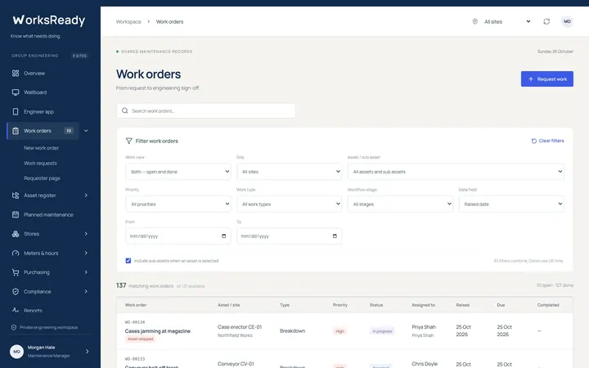Viewport: 589px width, 368px height.
Task: Click Clear filters link
Action: click(x=547, y=141)
